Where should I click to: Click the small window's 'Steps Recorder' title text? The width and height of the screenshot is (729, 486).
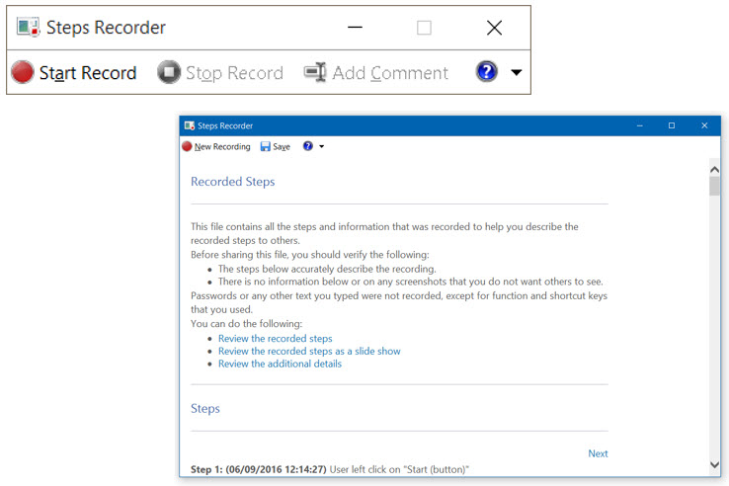coord(106,28)
